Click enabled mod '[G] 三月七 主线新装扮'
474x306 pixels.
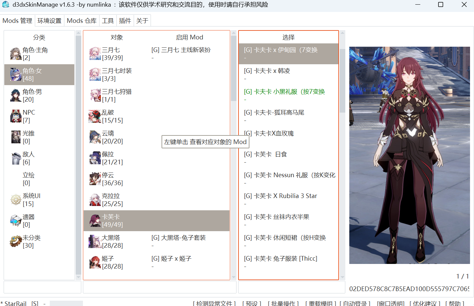tap(181, 50)
